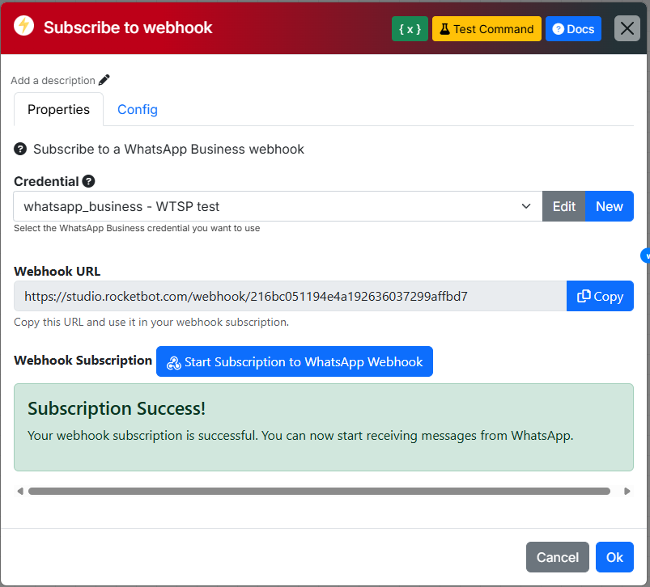Screen dimensions: 650x587
Task: Click the 'Webhook Subscription' label
Action: pos(83,360)
